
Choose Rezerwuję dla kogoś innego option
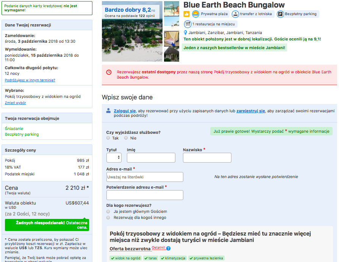[108, 217]
